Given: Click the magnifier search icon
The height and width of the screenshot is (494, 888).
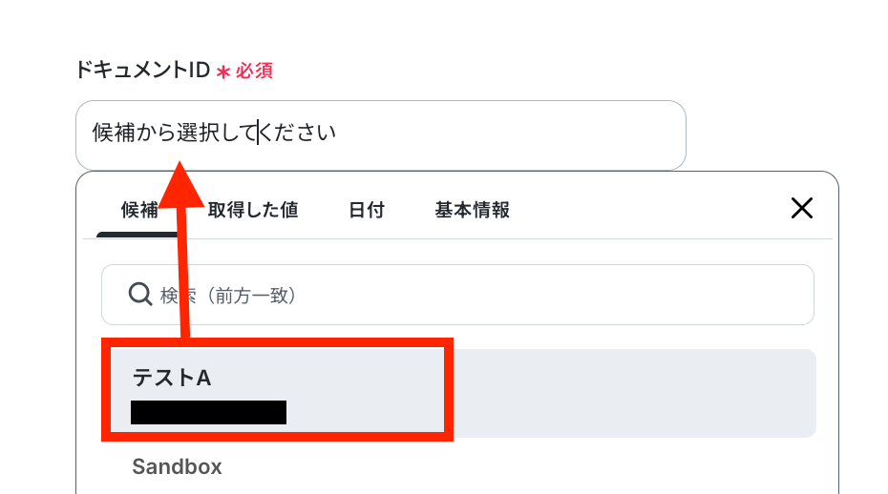Looking at the screenshot, I should [x=140, y=295].
